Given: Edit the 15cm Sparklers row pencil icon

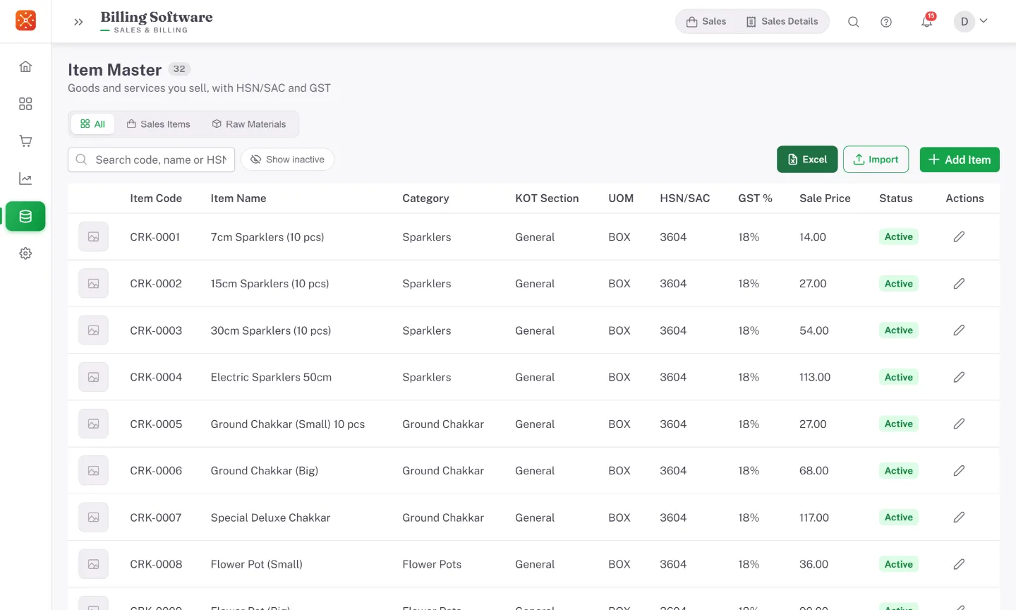Looking at the screenshot, I should coord(959,284).
